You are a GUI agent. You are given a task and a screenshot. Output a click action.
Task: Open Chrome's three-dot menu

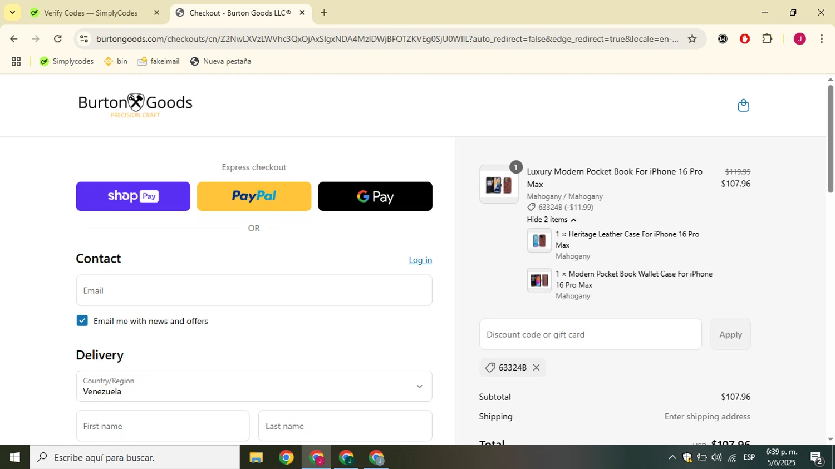[822, 39]
